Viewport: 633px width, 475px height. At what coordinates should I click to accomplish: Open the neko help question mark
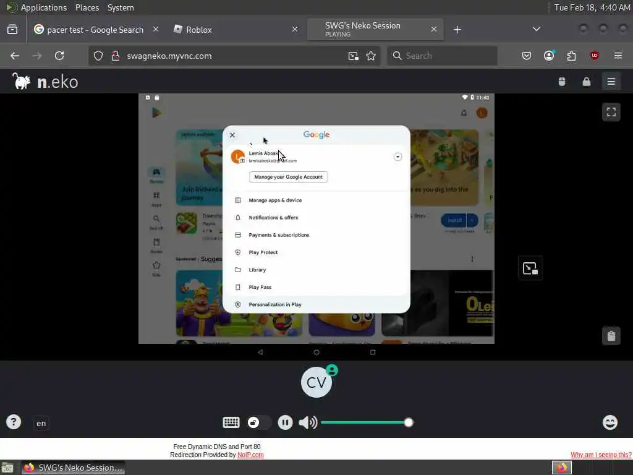click(x=14, y=422)
